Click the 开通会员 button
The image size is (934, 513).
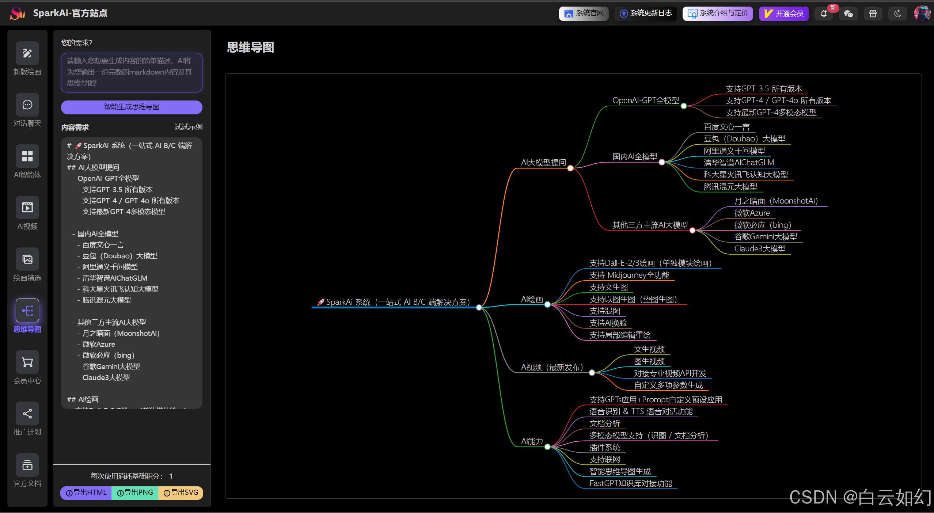(784, 14)
